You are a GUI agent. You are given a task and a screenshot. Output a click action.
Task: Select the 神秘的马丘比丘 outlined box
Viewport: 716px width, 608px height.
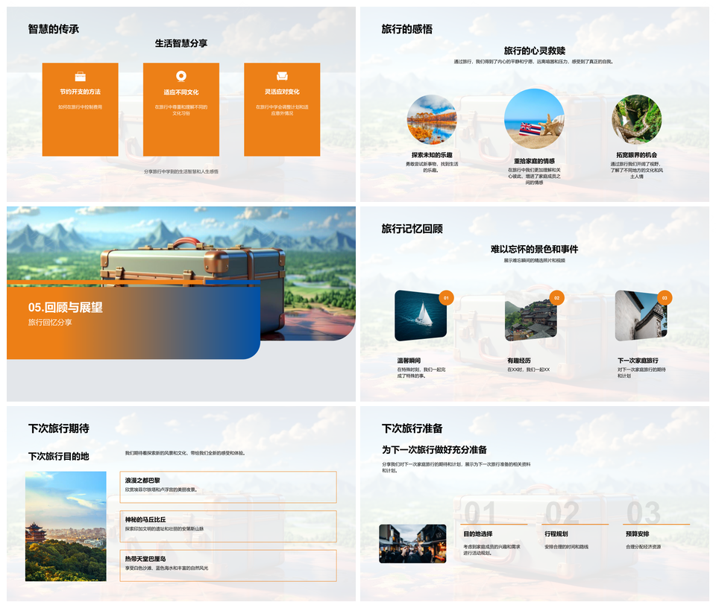(x=227, y=526)
